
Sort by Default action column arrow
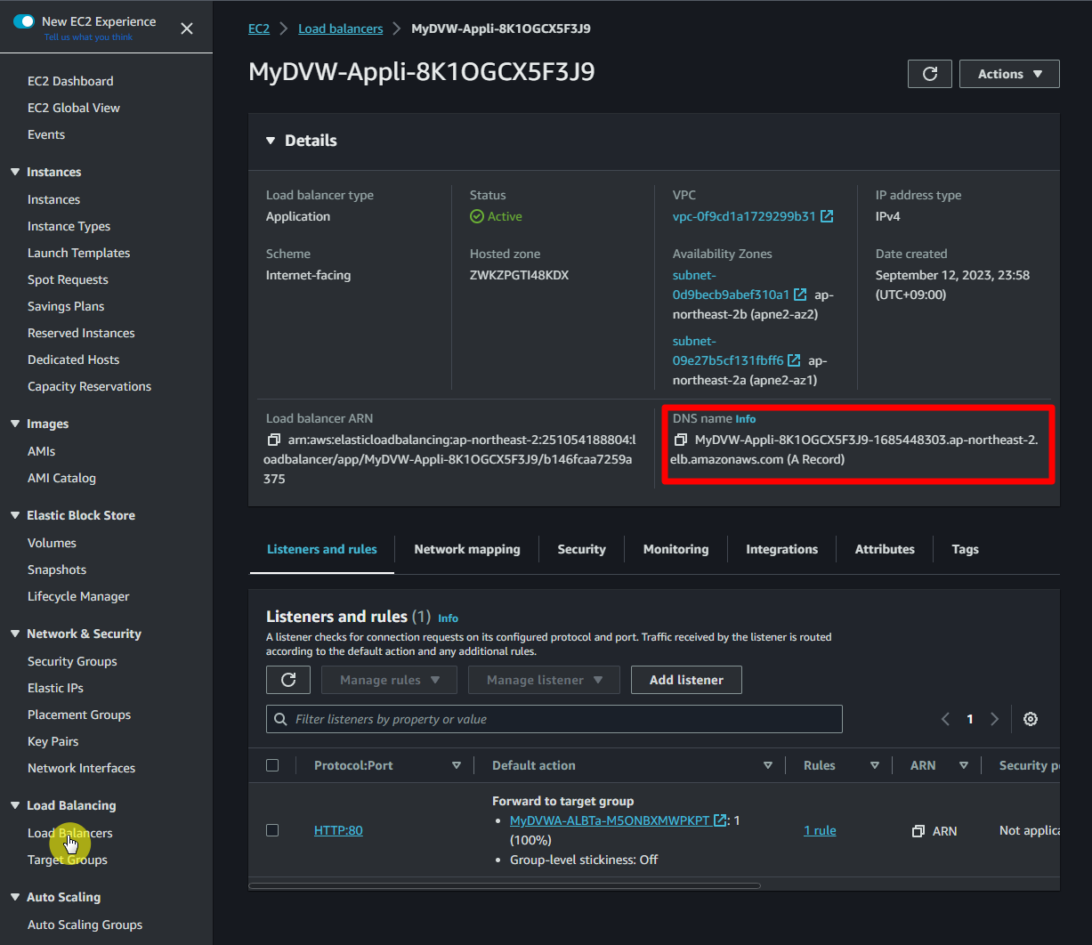click(x=768, y=765)
